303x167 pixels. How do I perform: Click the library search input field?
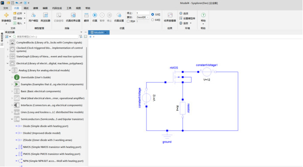[45, 36]
